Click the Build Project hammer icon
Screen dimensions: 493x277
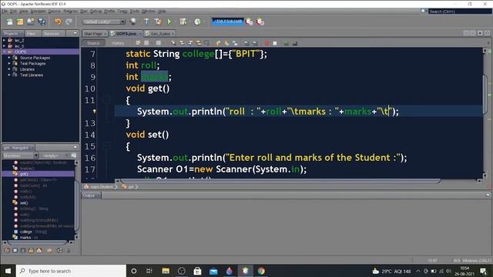point(146,22)
